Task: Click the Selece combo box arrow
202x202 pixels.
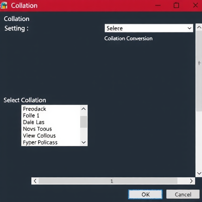Action: tap(189, 28)
